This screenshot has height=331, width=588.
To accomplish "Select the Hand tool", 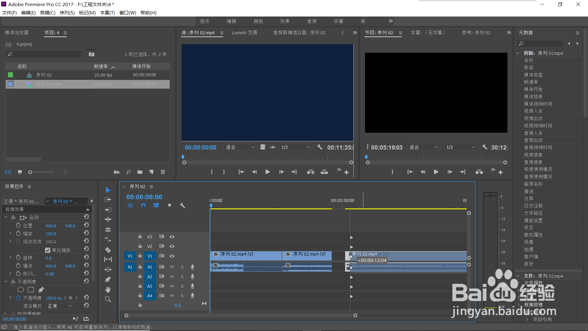I will (108, 289).
